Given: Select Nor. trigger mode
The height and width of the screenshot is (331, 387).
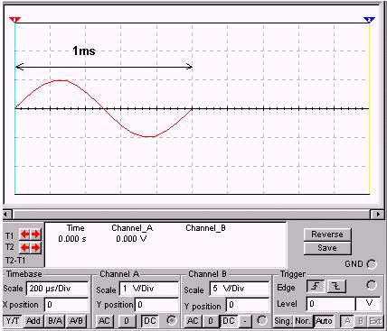Looking at the screenshot, I should (x=303, y=321).
